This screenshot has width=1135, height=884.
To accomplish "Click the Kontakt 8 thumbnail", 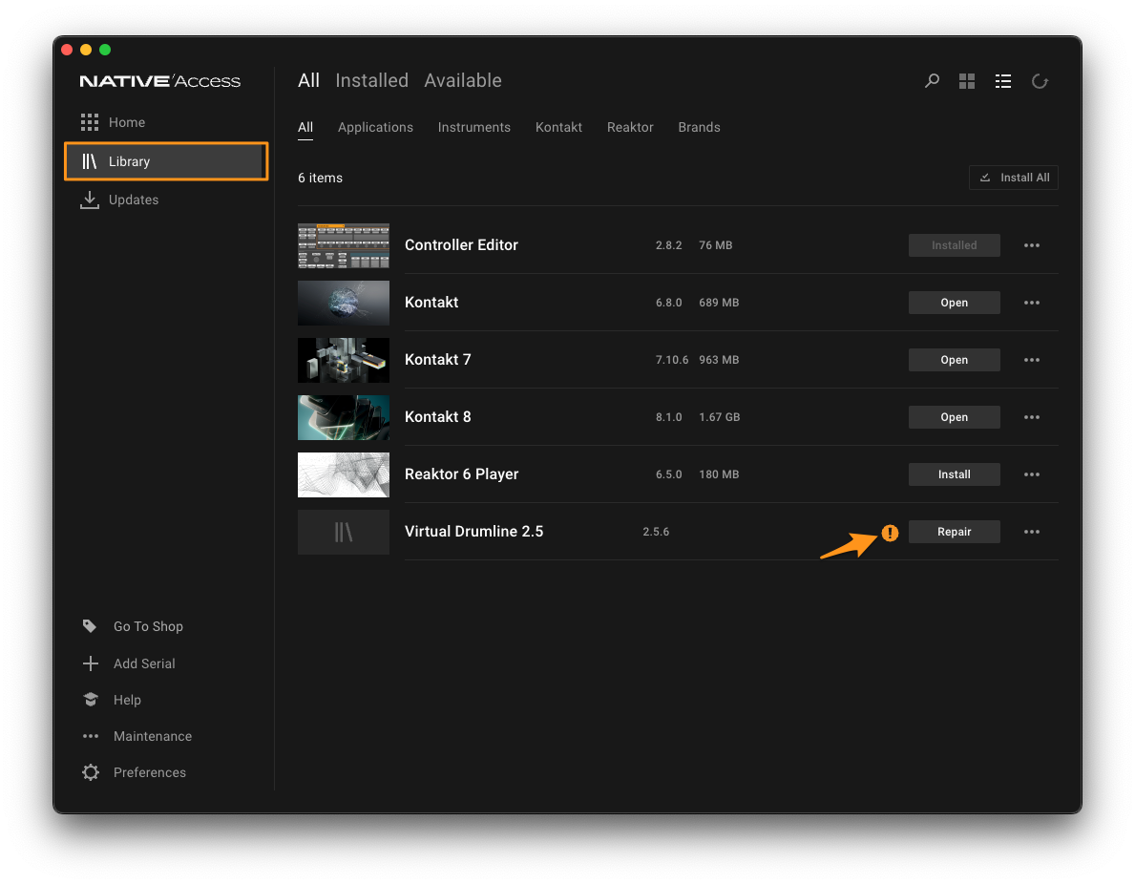I will [344, 417].
